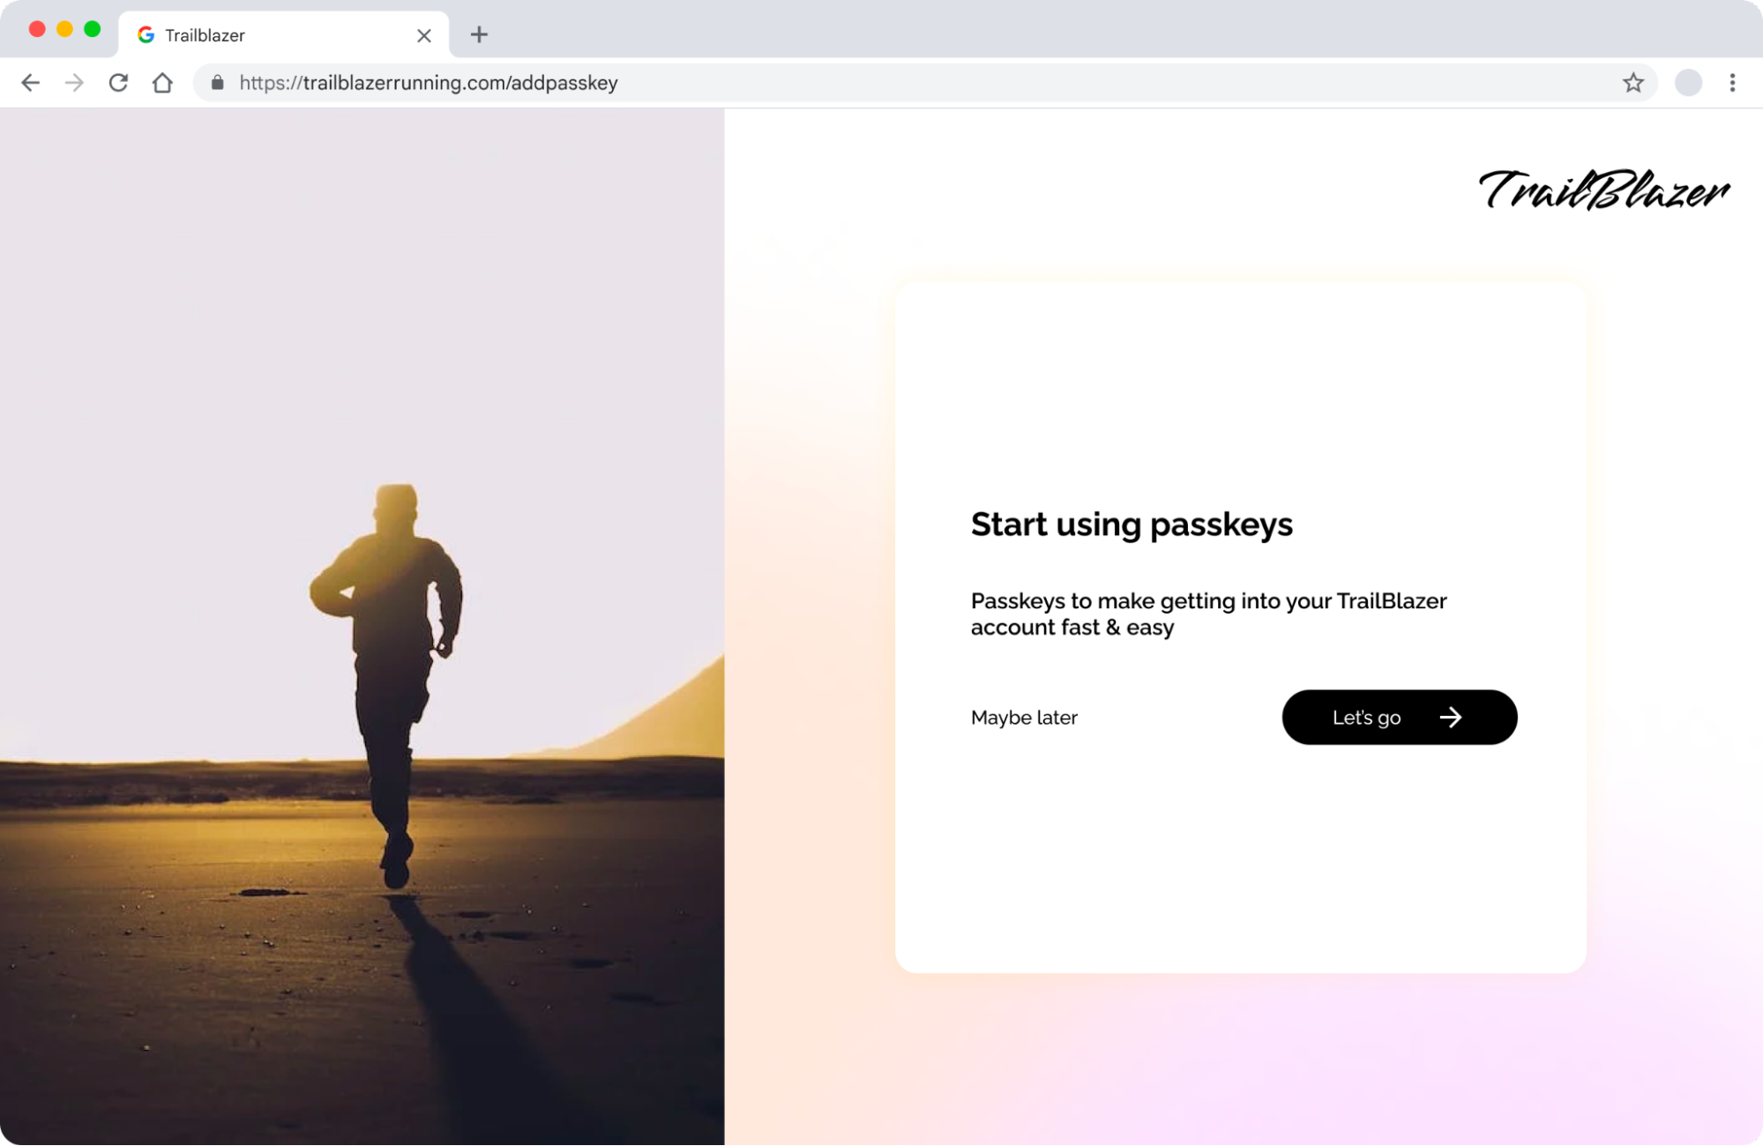
Task: Click the new tab plus button
Action: point(479,34)
